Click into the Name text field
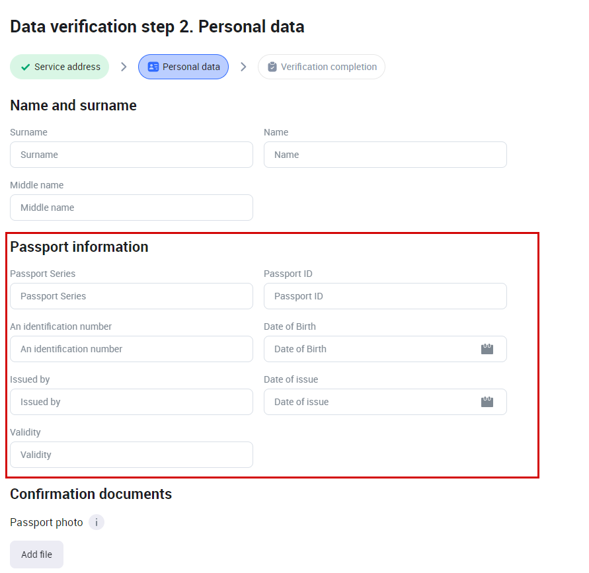Viewport: 589px width, 573px height. click(x=385, y=155)
